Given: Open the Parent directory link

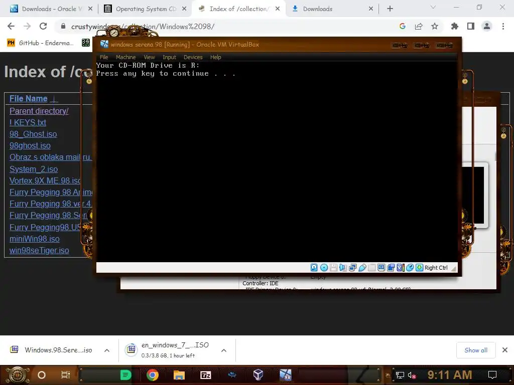Looking at the screenshot, I should click(x=39, y=111).
